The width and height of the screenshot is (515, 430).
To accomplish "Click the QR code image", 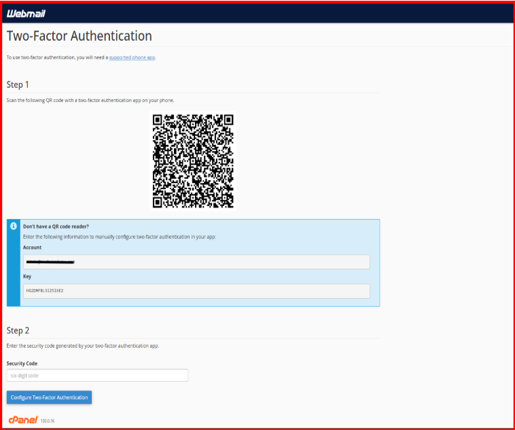I will tap(193, 161).
